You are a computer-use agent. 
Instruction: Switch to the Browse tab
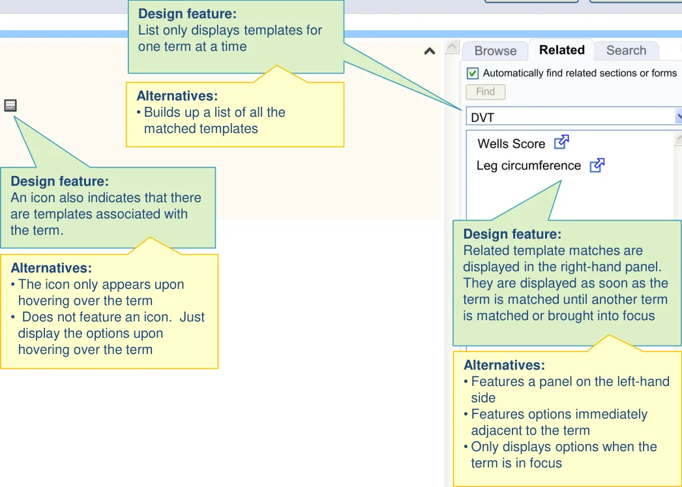(x=496, y=51)
